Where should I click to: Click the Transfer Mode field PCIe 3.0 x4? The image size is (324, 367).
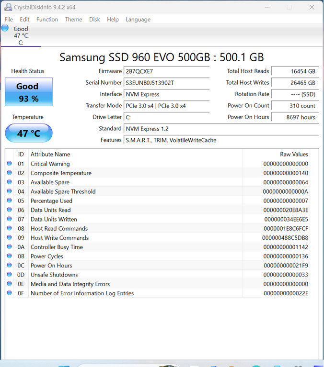(x=166, y=106)
